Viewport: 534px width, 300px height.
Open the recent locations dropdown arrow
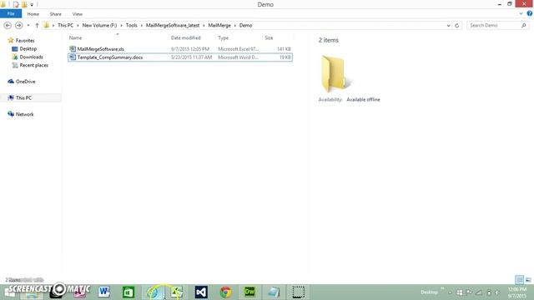point(28,26)
